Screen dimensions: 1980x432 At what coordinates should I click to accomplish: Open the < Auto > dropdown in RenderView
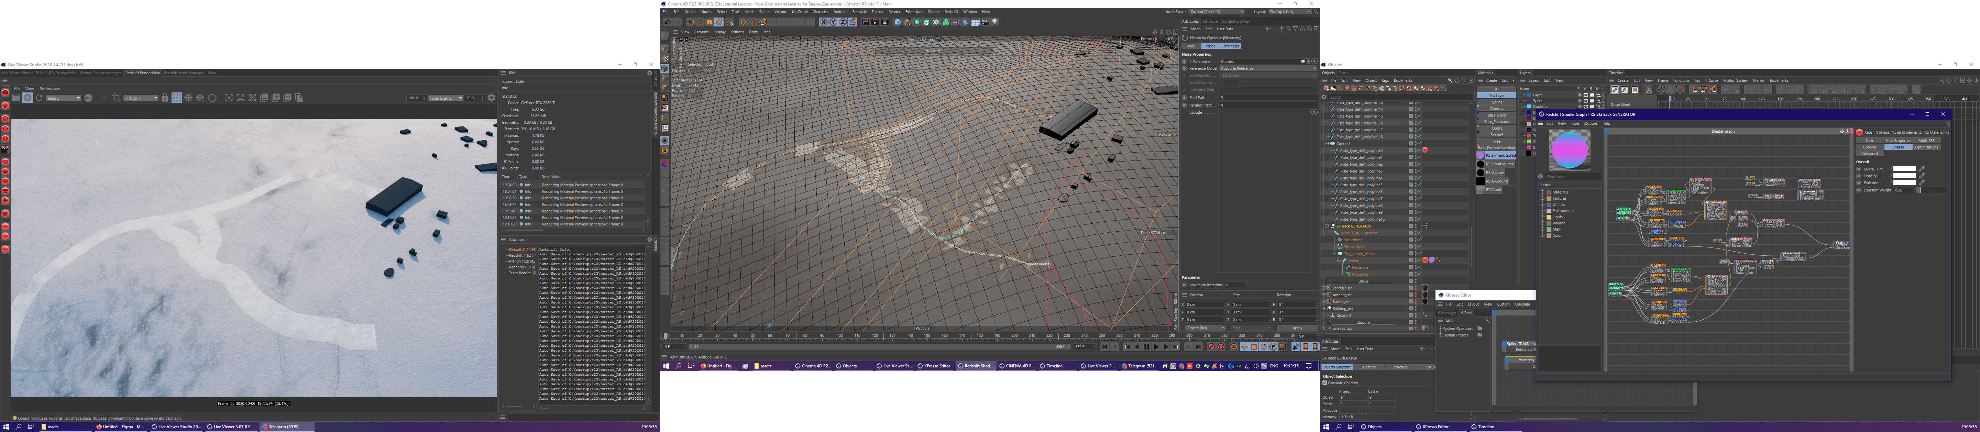click(141, 98)
